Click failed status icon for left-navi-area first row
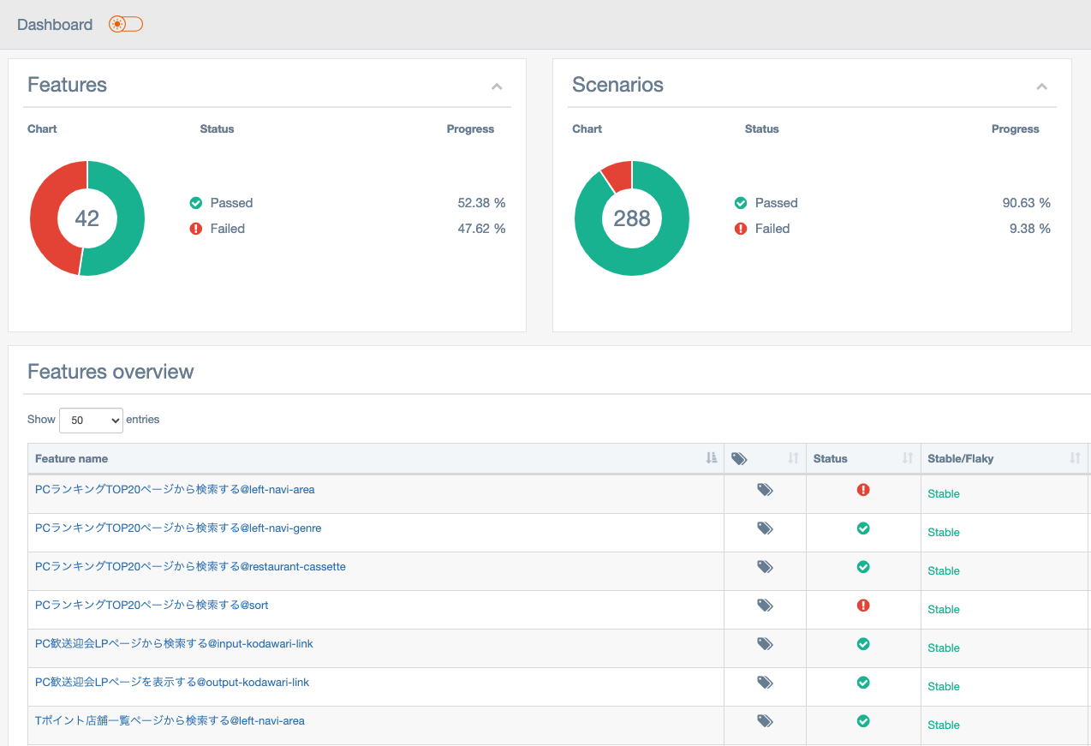The width and height of the screenshot is (1091, 746). pos(863,490)
